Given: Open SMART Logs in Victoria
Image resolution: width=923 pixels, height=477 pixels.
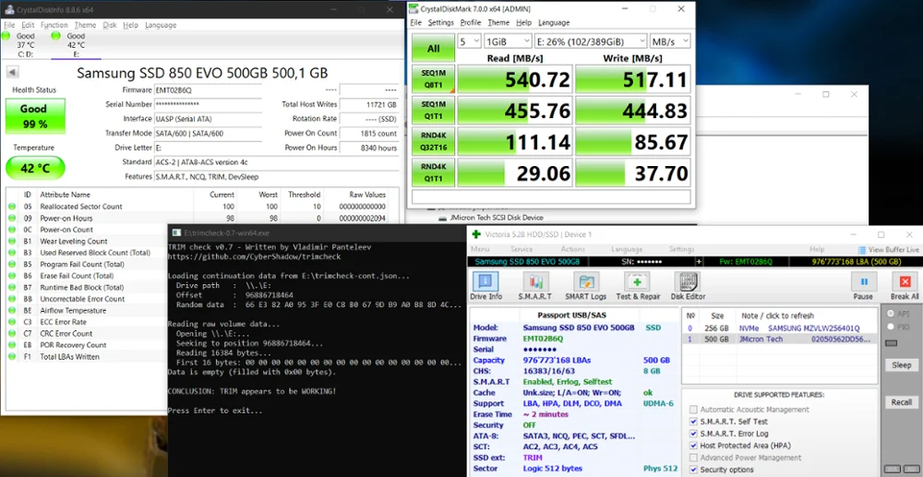Looking at the screenshot, I should point(586,286).
